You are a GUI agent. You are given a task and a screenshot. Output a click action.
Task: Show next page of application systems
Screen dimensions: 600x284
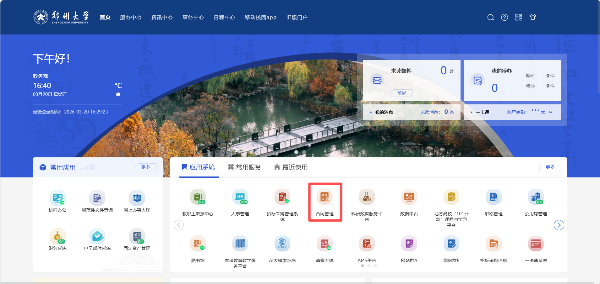[559, 225]
